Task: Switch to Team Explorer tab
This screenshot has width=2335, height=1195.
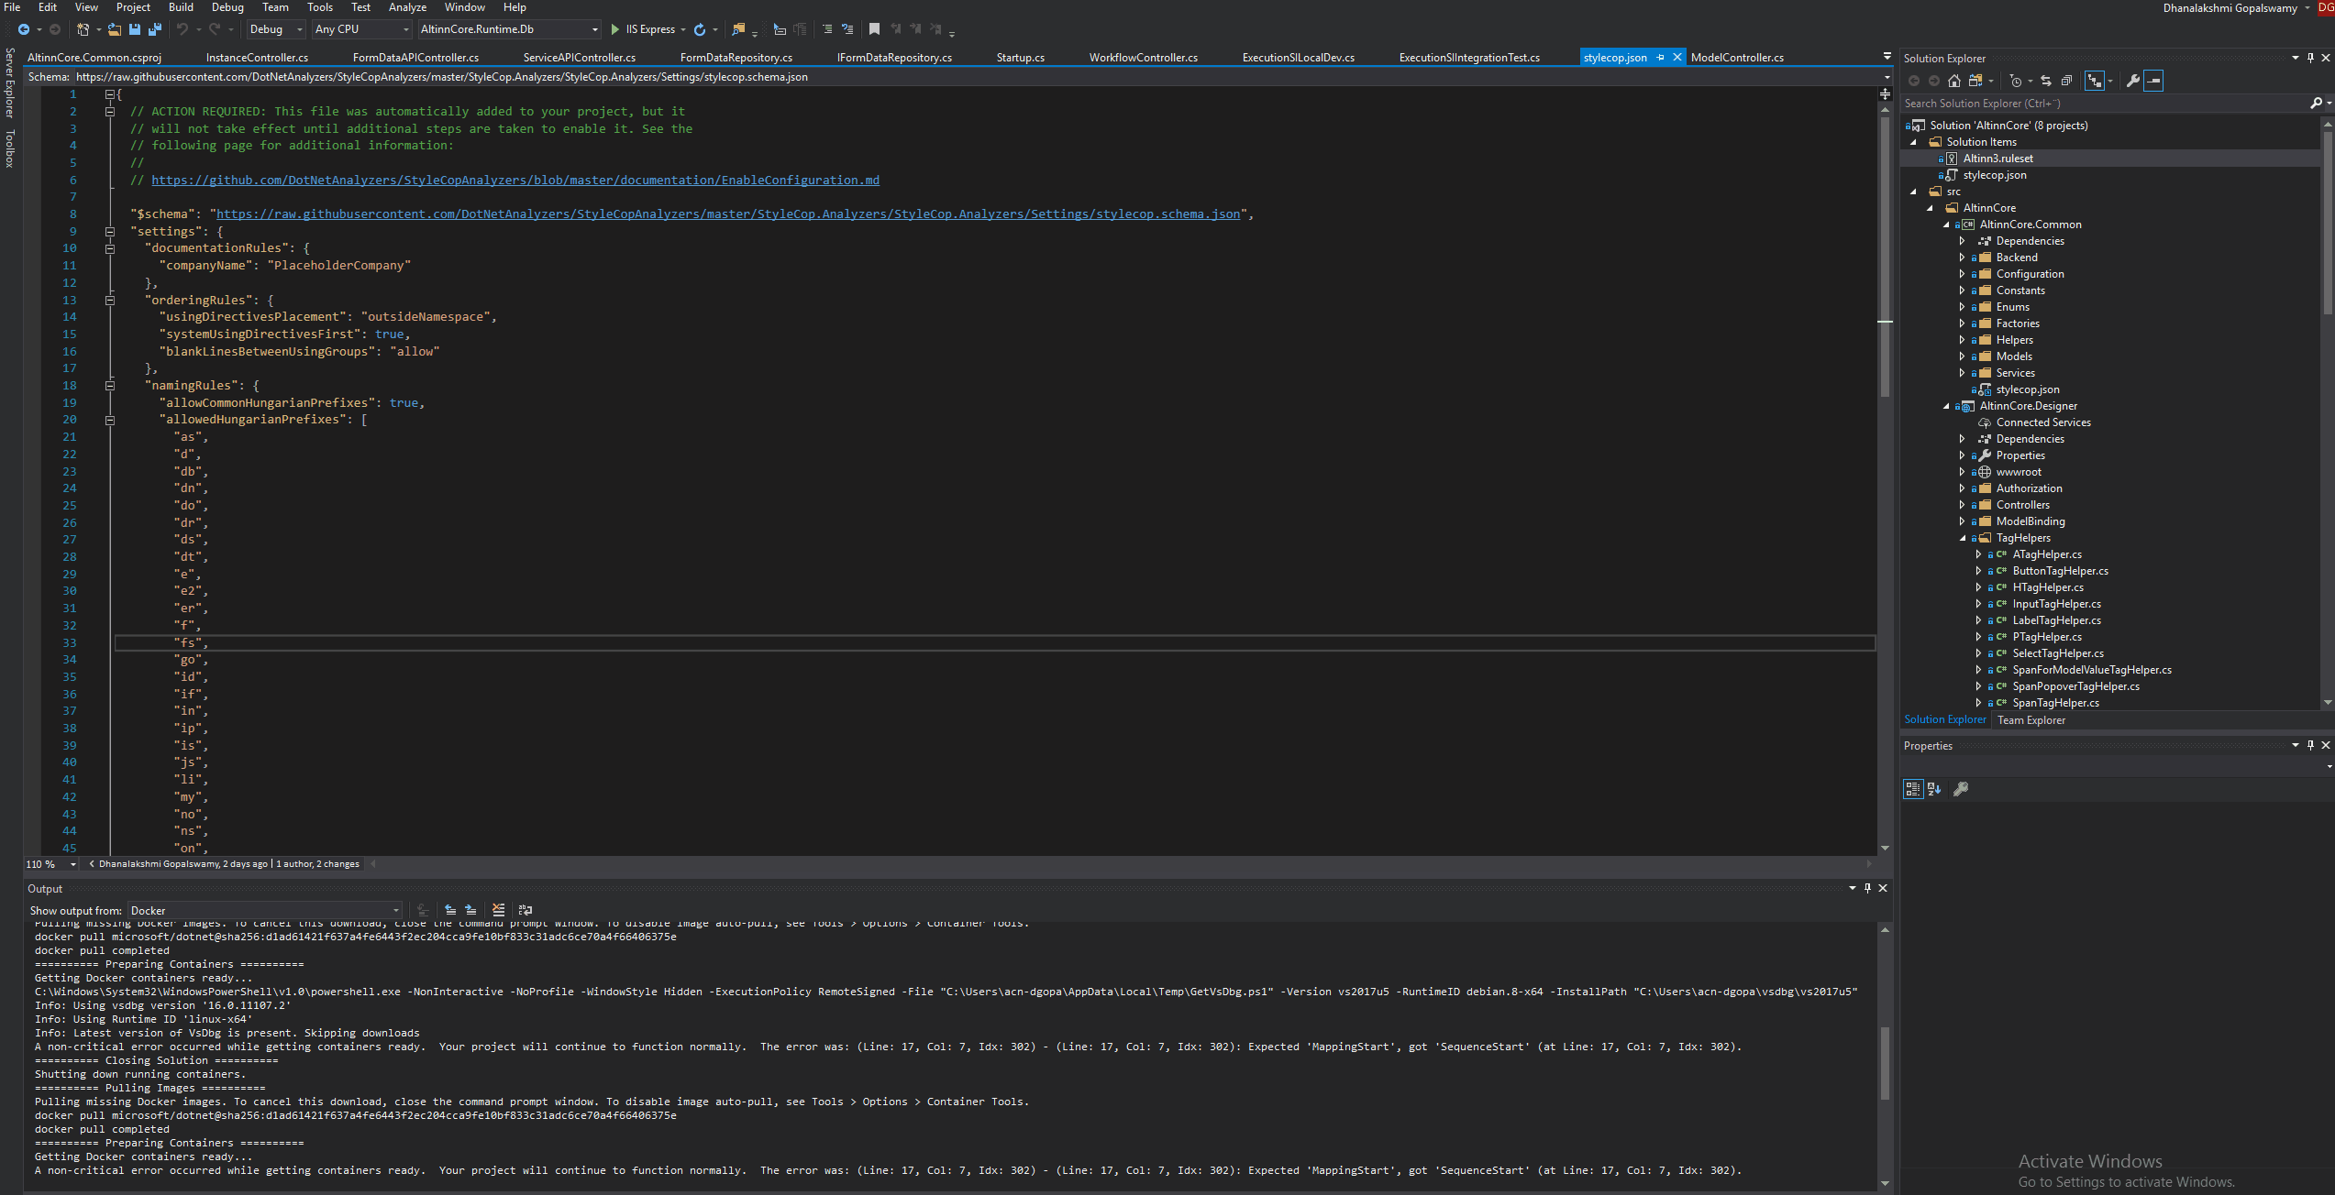Action: 2031,720
